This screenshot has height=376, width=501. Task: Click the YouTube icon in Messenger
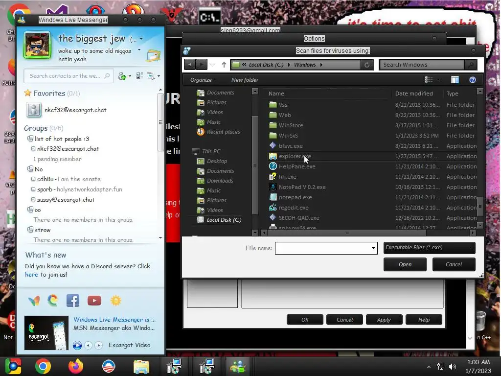click(x=94, y=301)
